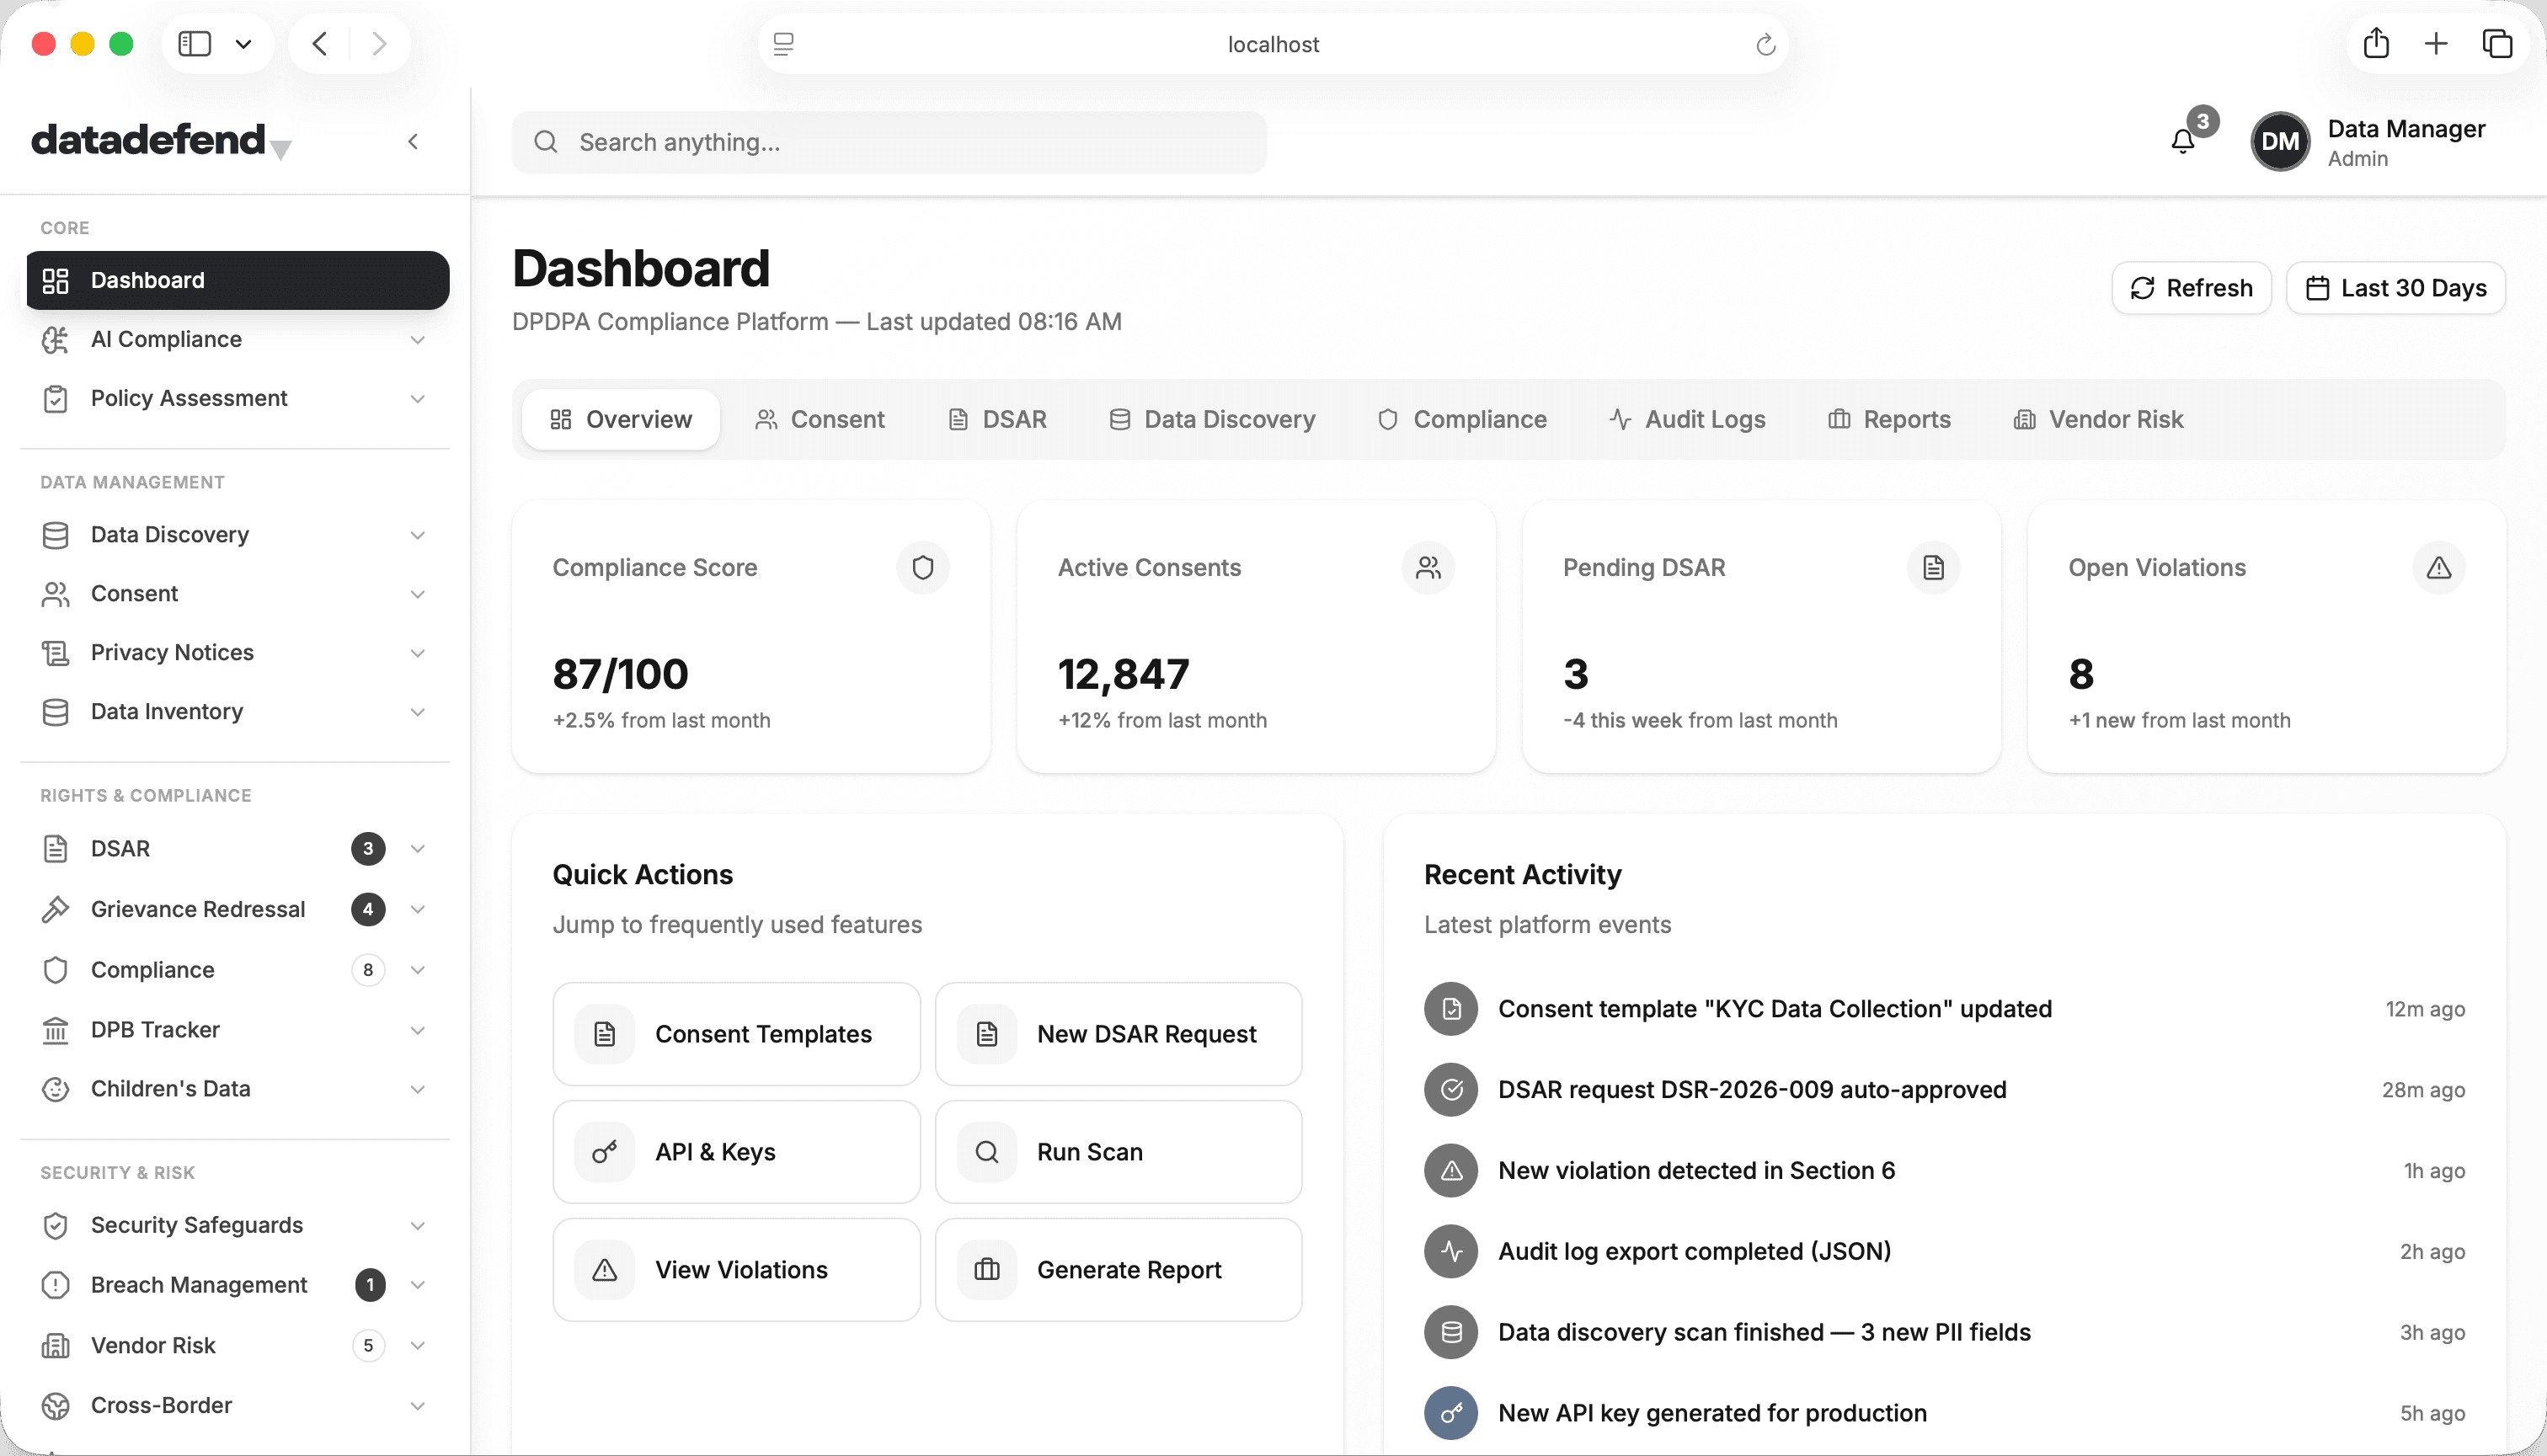The image size is (2547, 1456).
Task: Open the notifications bell icon
Action: pos(2183,142)
